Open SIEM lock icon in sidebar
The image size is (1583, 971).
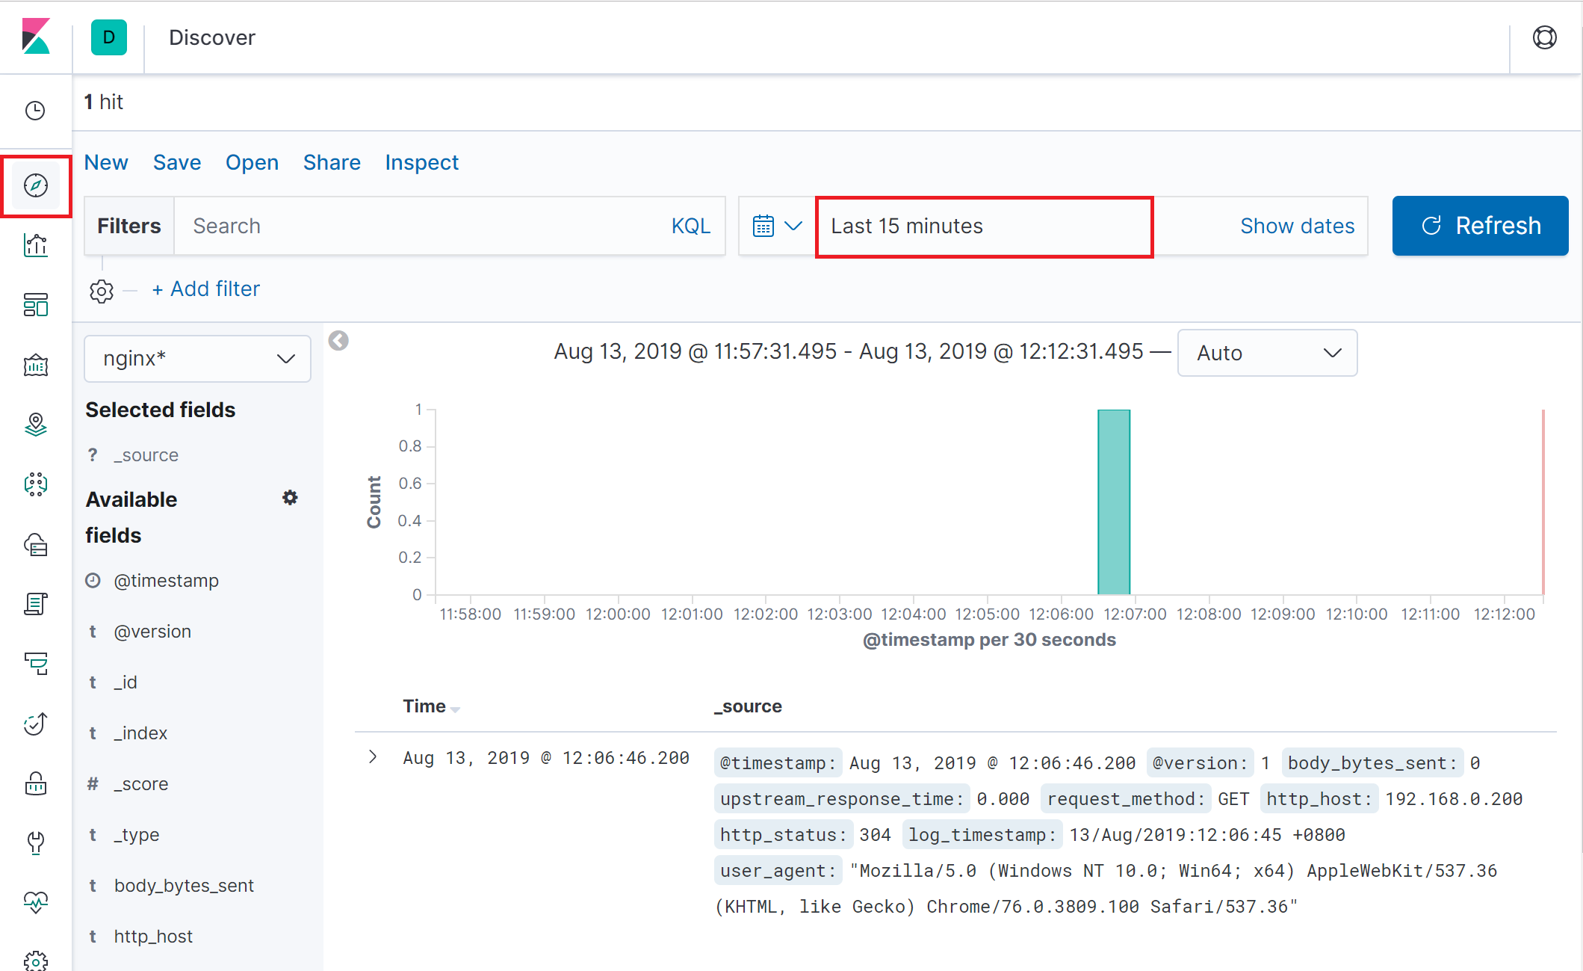[36, 783]
